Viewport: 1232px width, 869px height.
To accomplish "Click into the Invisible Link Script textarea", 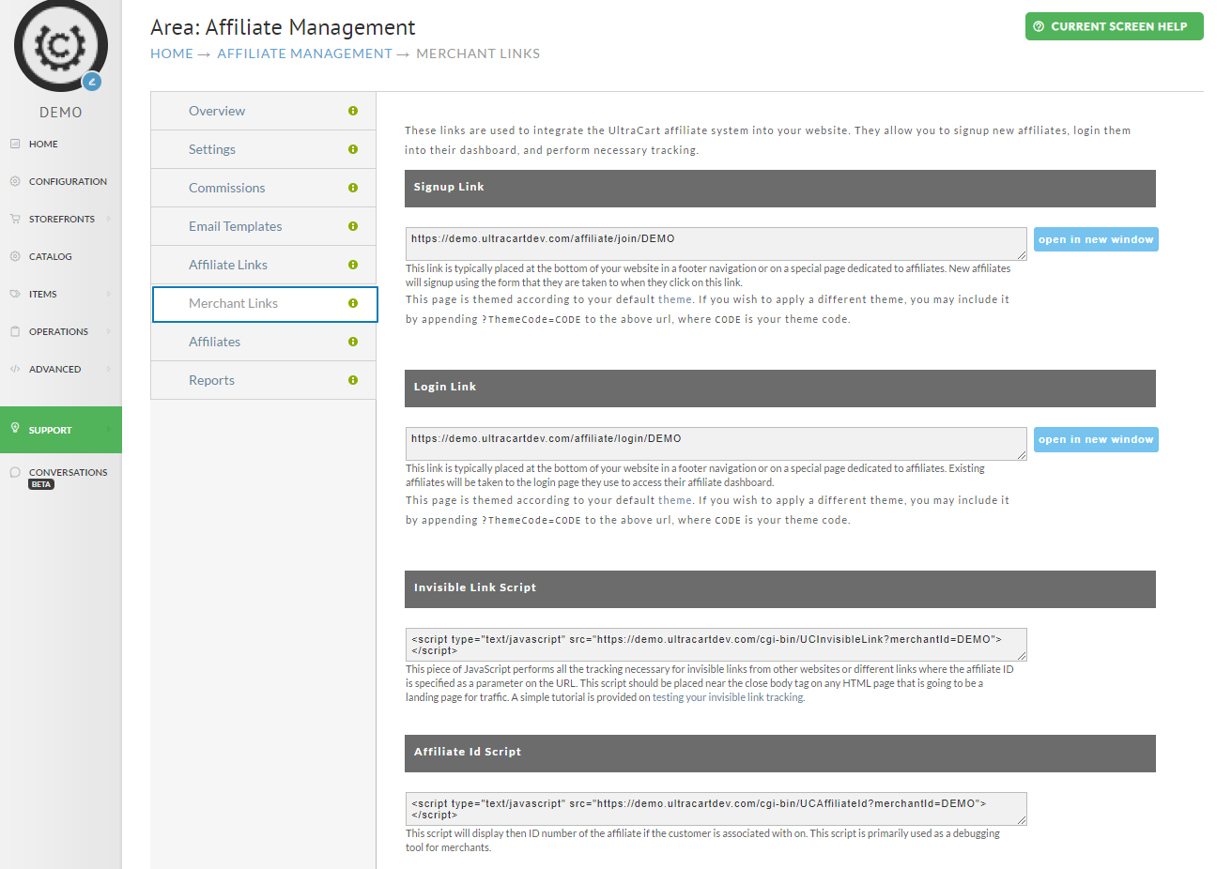I will [716, 645].
